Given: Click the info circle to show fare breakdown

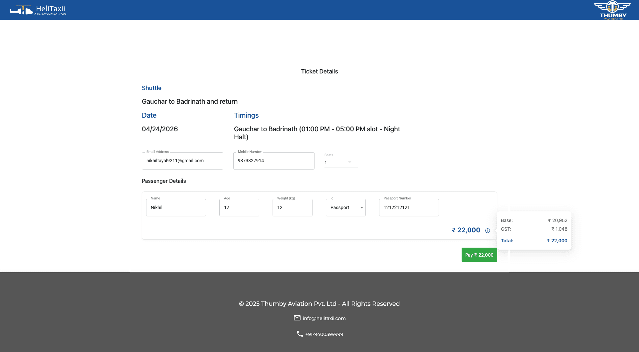Looking at the screenshot, I should (488, 230).
